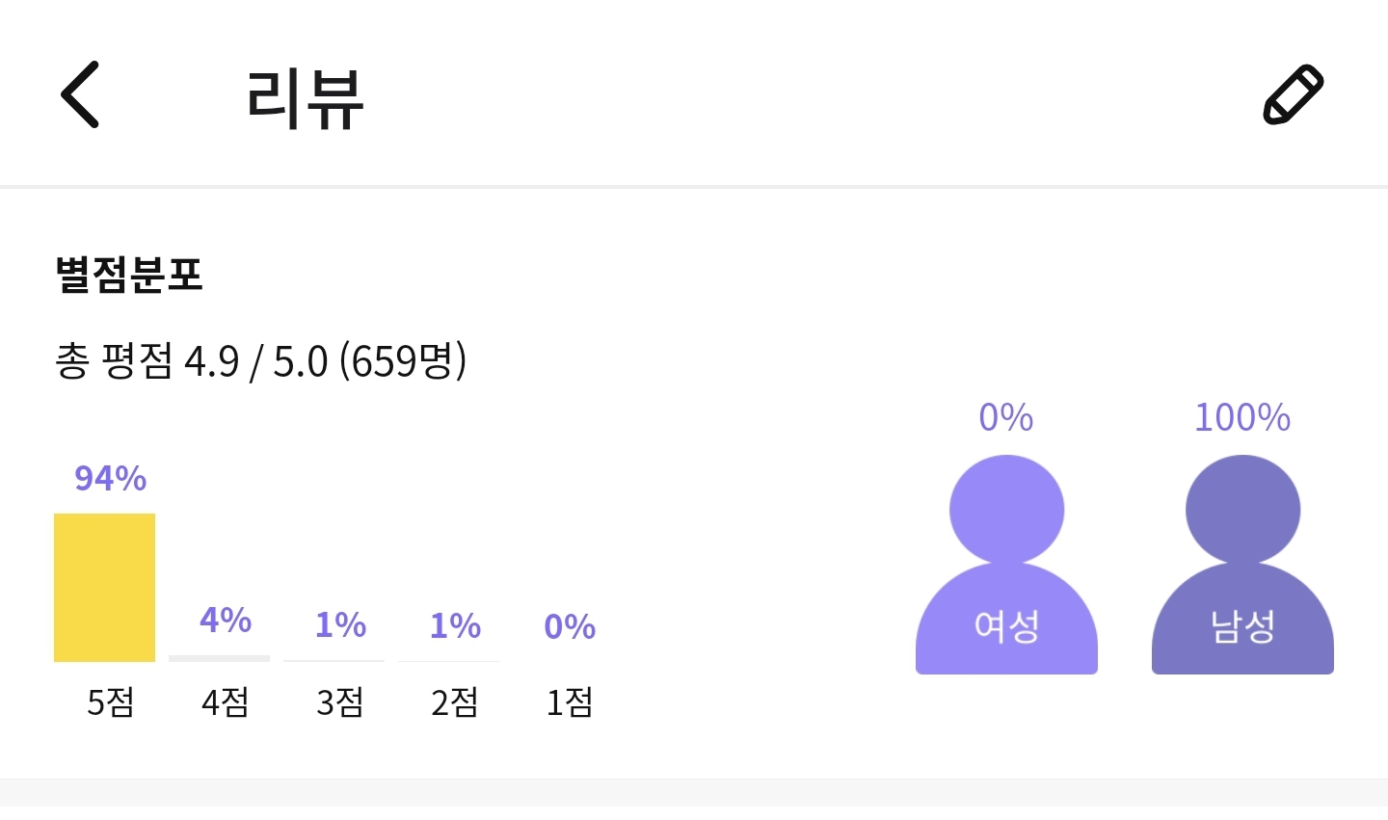The height and width of the screenshot is (820, 1388).
Task: Click the 4% percentage label
Action: [226, 620]
